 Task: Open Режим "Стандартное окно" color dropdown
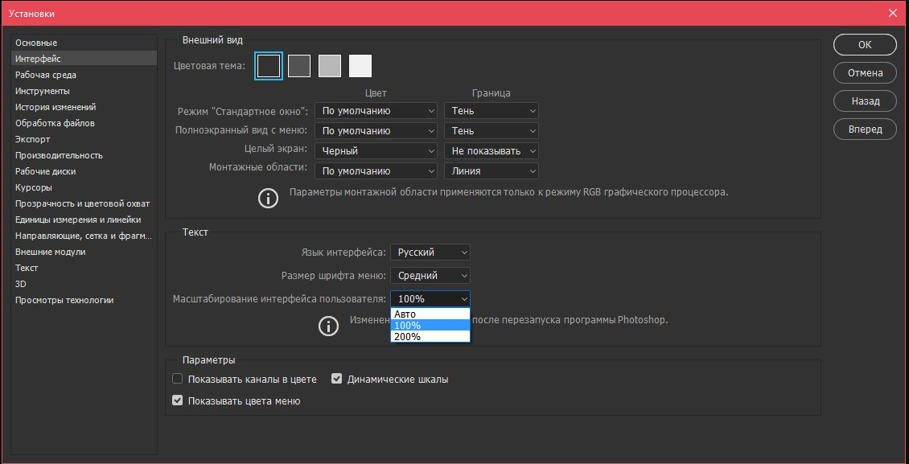click(376, 111)
